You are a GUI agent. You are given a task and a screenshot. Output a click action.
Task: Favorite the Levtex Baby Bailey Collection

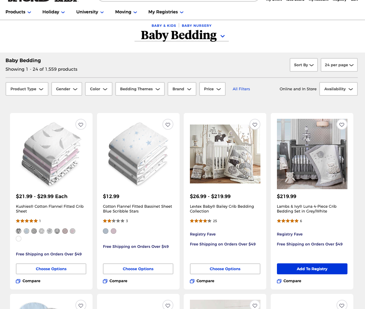coord(255,125)
